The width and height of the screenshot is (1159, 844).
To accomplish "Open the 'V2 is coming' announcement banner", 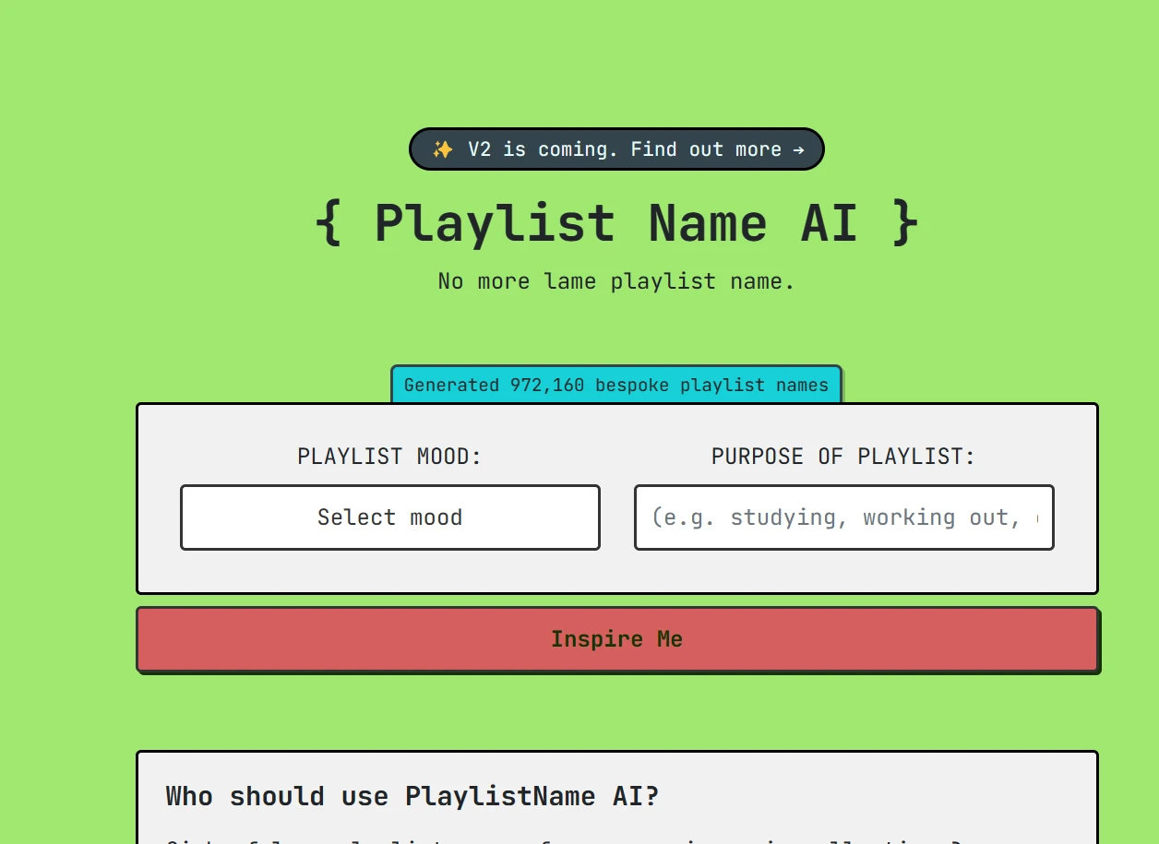I will tap(616, 149).
